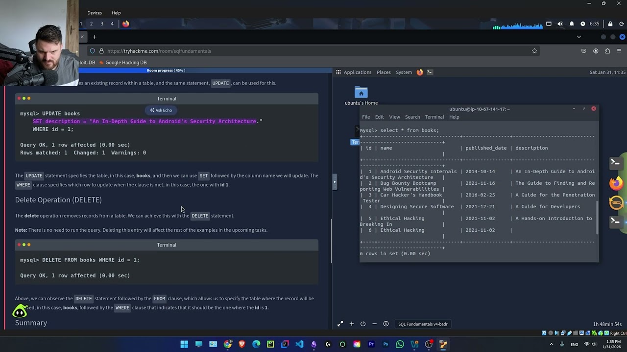Open the Windows Start menu
This screenshot has width=627, height=352.
point(184,344)
